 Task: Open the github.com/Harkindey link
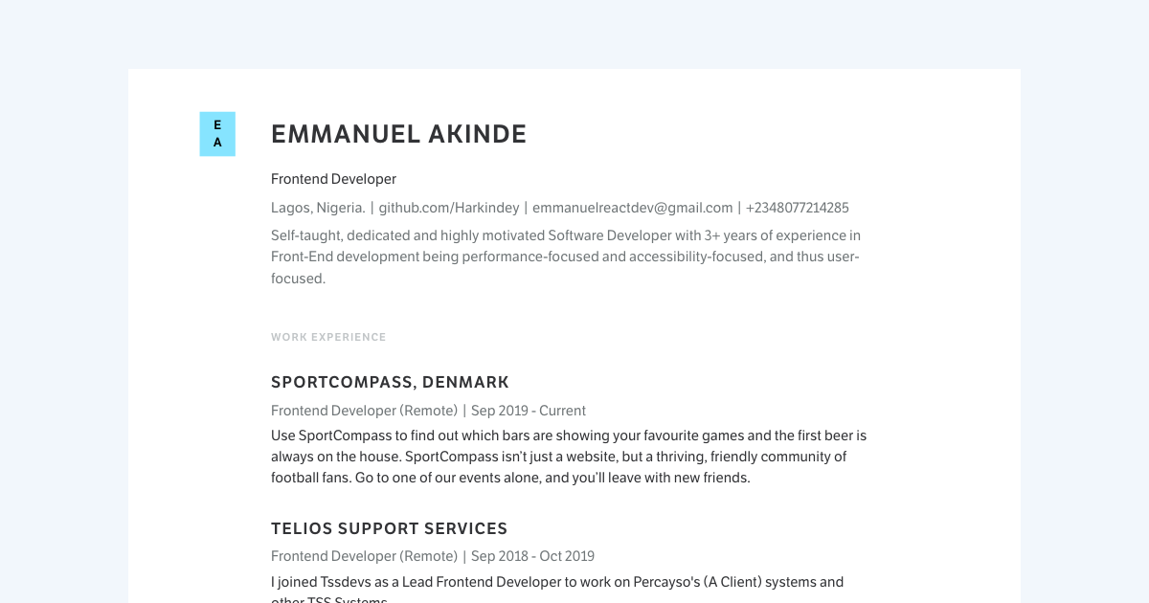[x=448, y=208]
